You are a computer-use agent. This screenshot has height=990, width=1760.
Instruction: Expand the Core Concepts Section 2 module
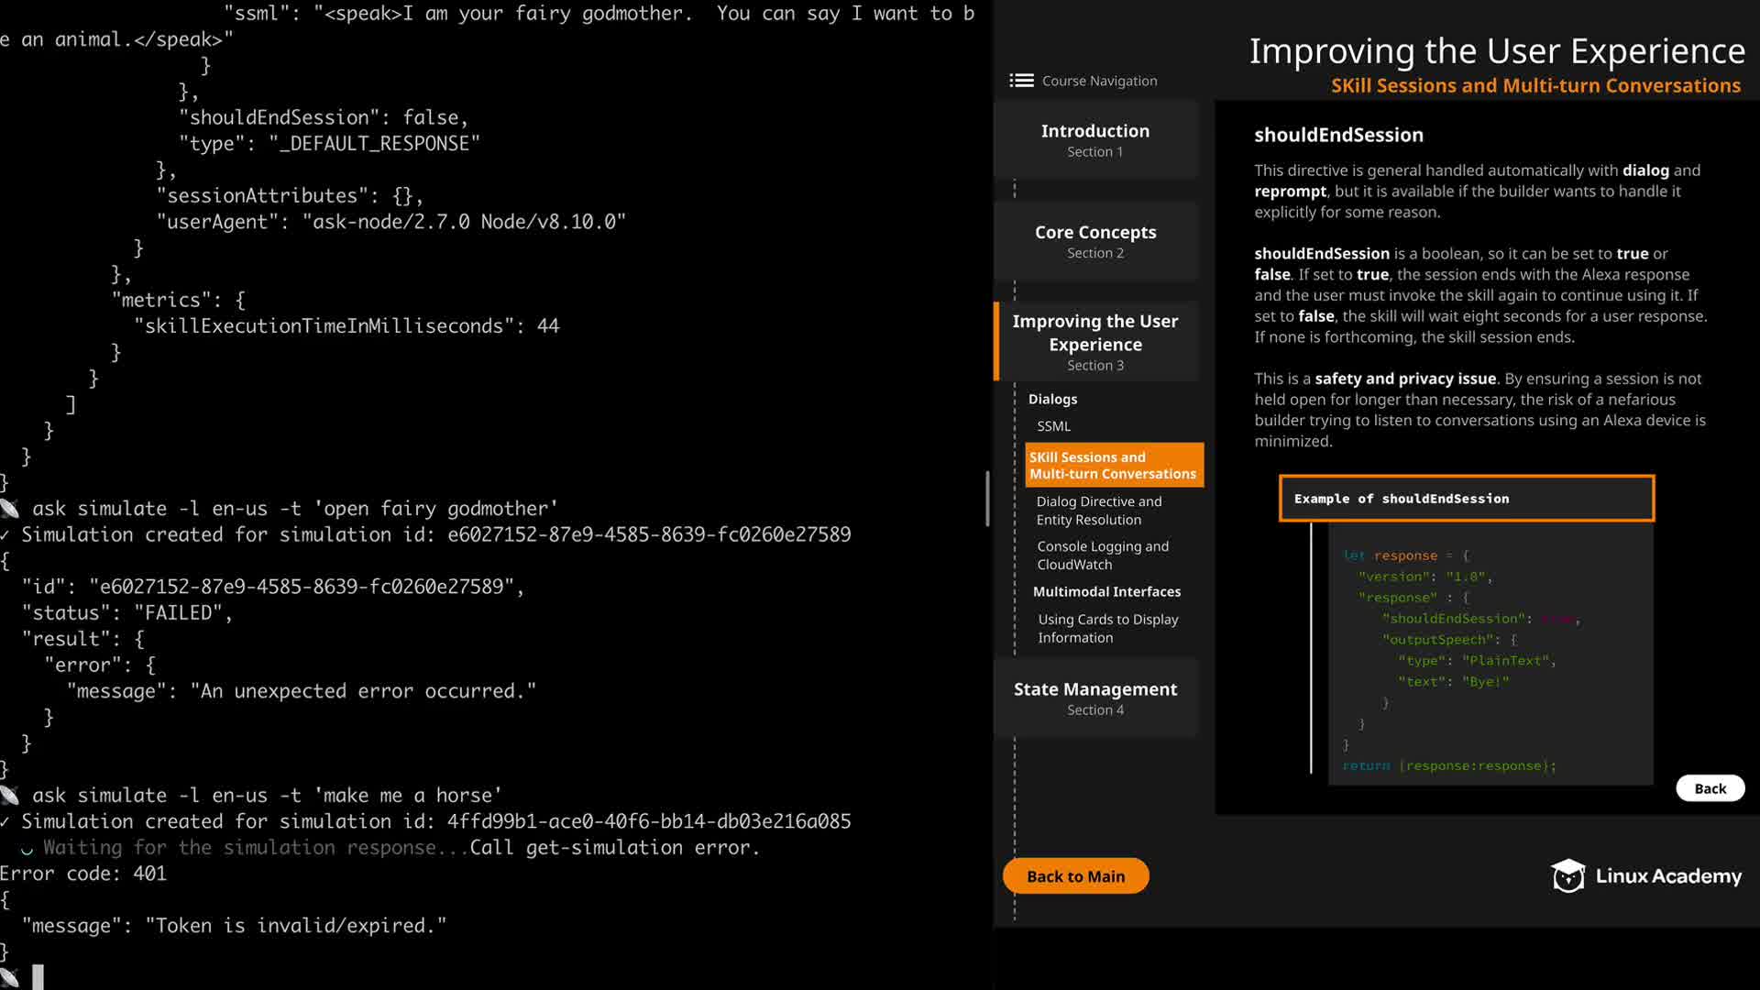click(x=1095, y=241)
